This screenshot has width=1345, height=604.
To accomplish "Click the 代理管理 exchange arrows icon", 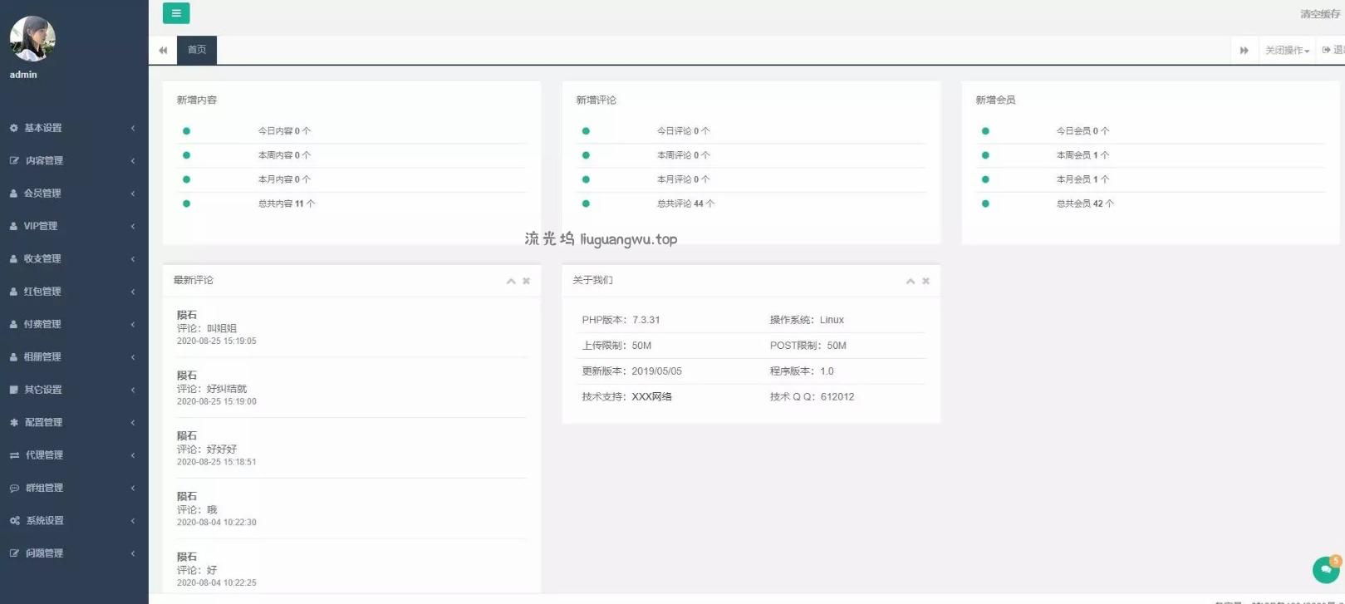I will [14, 455].
